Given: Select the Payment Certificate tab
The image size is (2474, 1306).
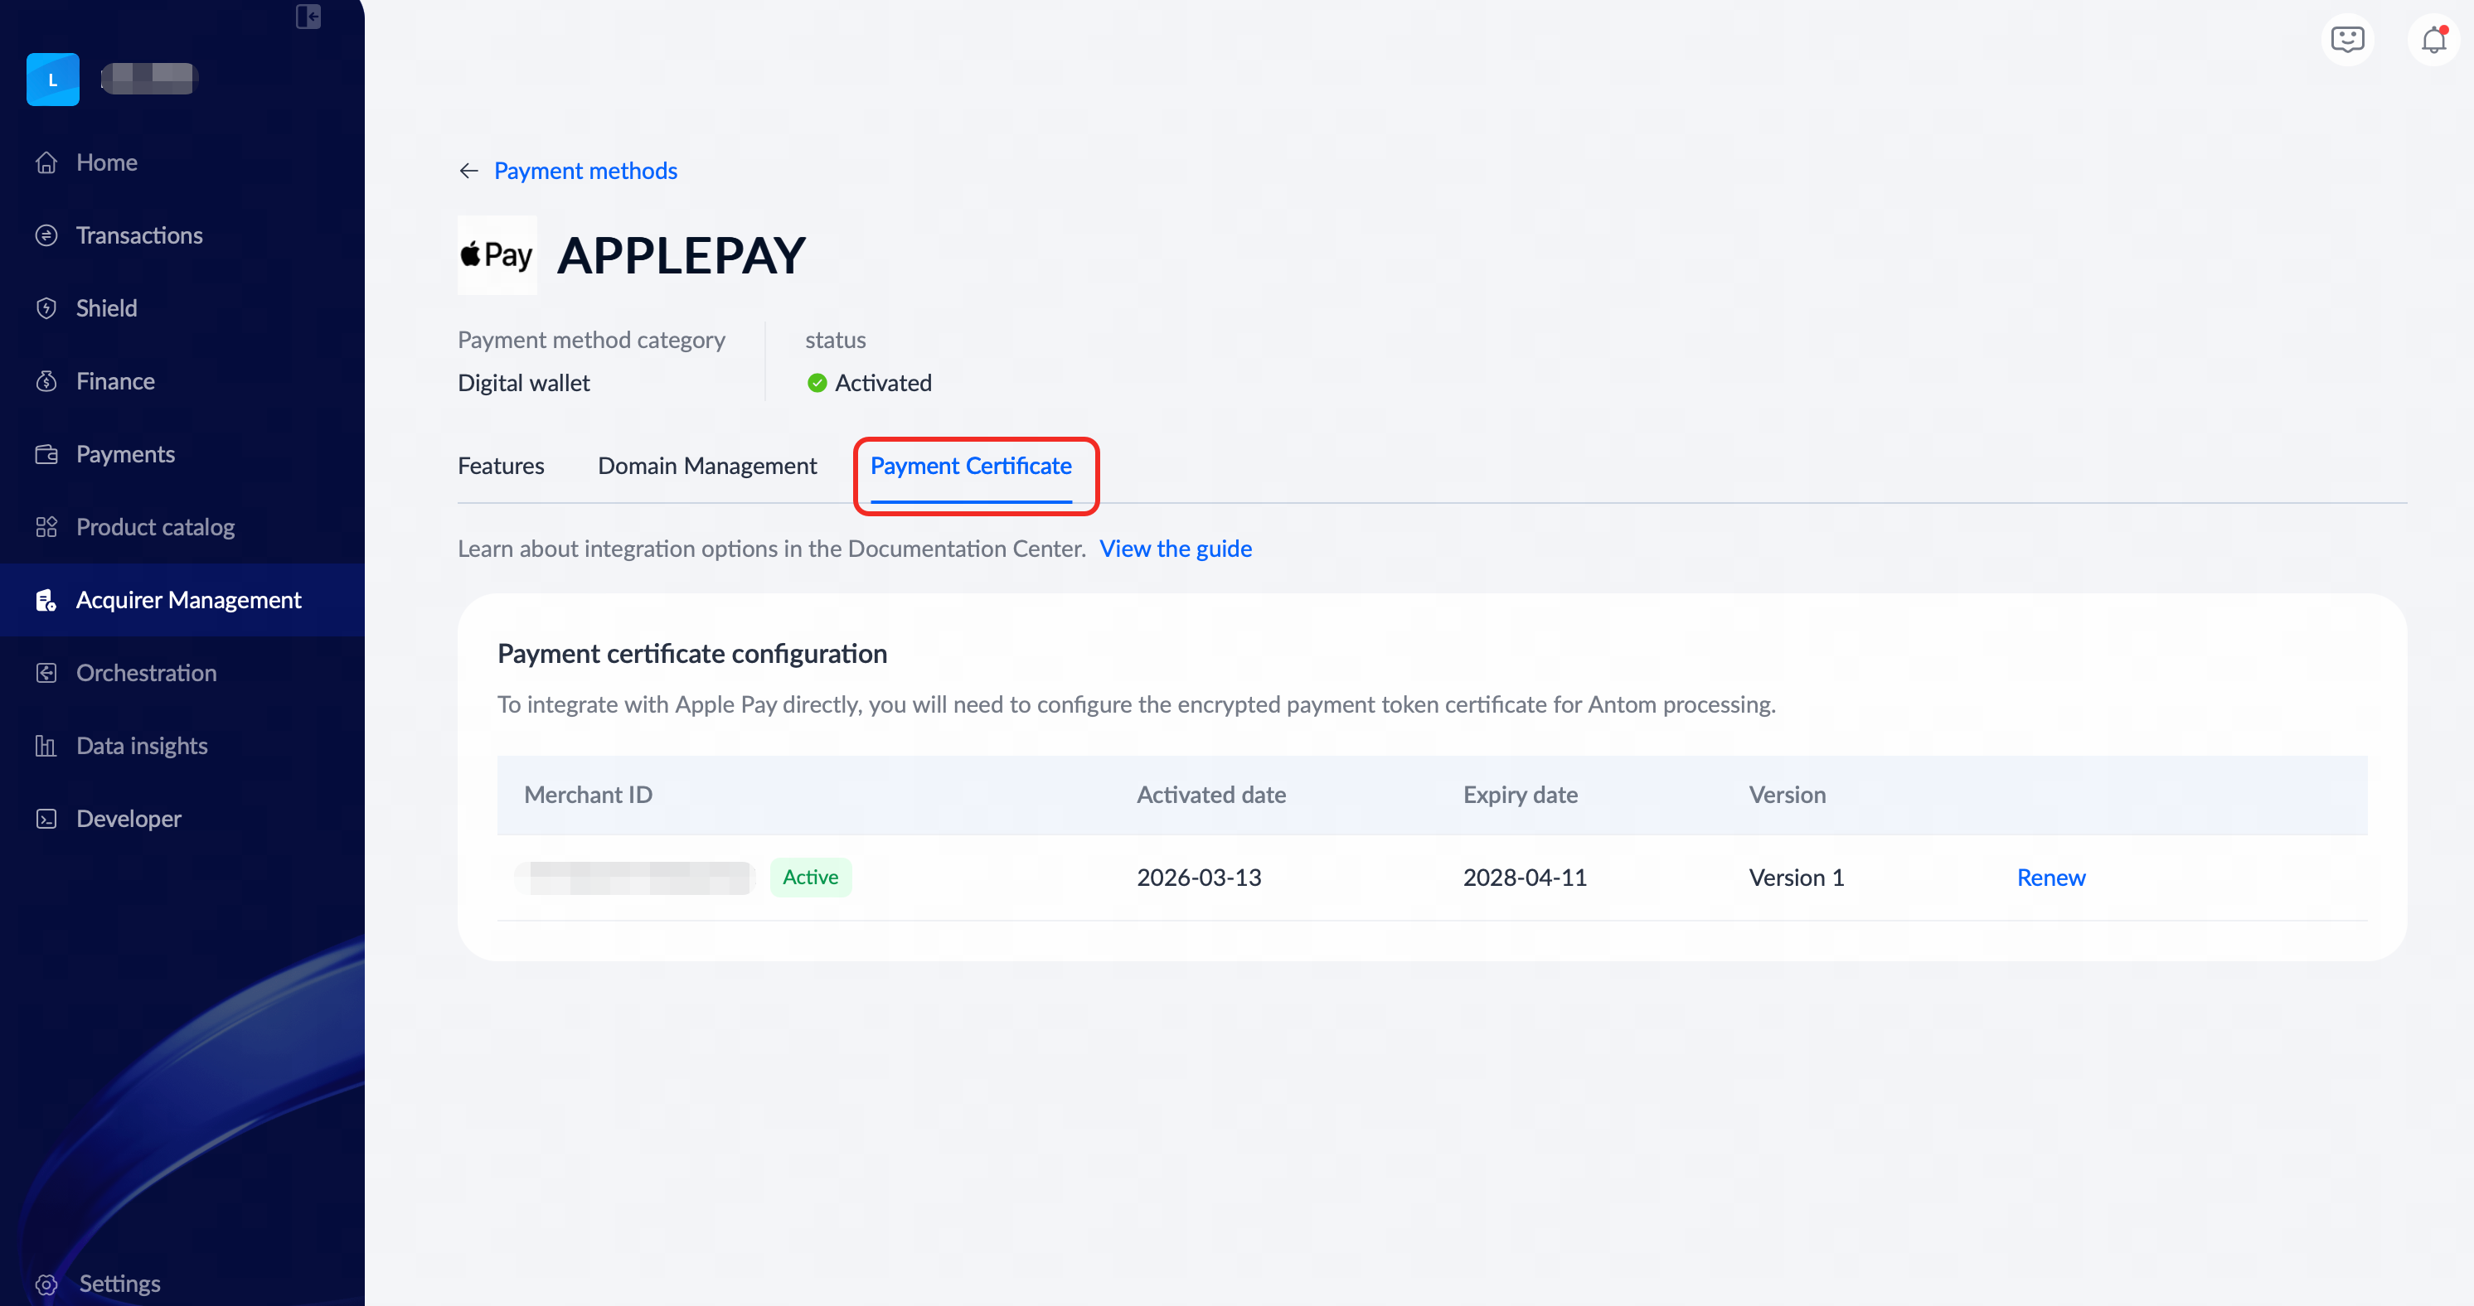Looking at the screenshot, I should (x=970, y=467).
